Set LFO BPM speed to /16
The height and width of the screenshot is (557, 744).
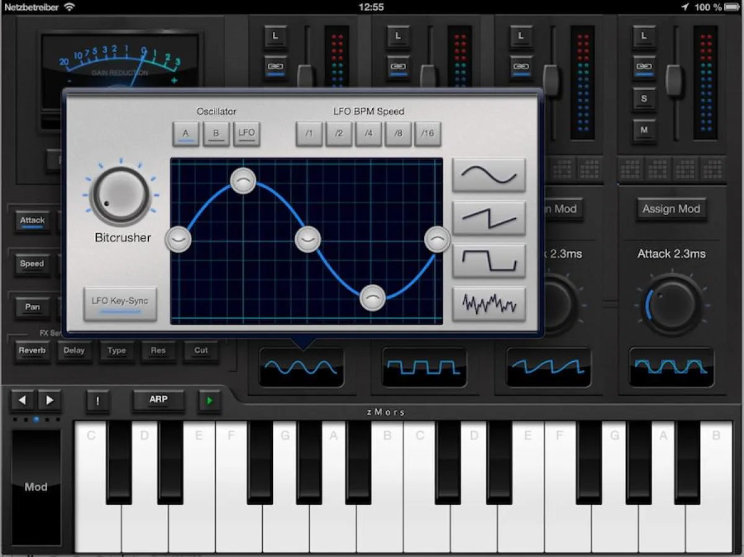coord(428,134)
